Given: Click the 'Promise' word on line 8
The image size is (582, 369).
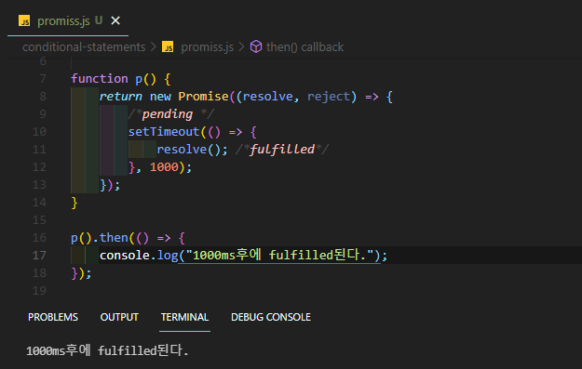Looking at the screenshot, I should pyautogui.click(x=203, y=97).
